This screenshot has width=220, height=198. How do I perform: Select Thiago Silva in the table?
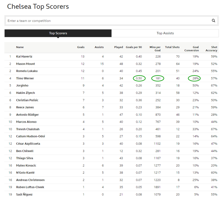tap(25, 158)
